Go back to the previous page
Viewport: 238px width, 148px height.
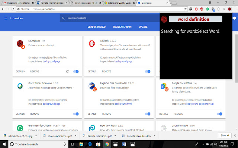[3, 9]
